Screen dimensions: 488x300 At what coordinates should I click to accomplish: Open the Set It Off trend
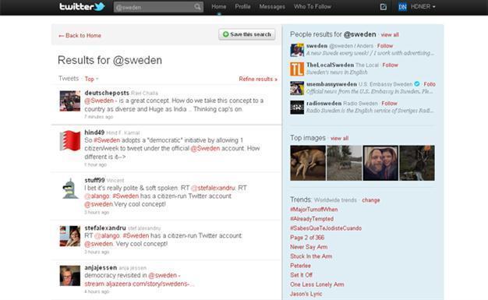pos(301,275)
